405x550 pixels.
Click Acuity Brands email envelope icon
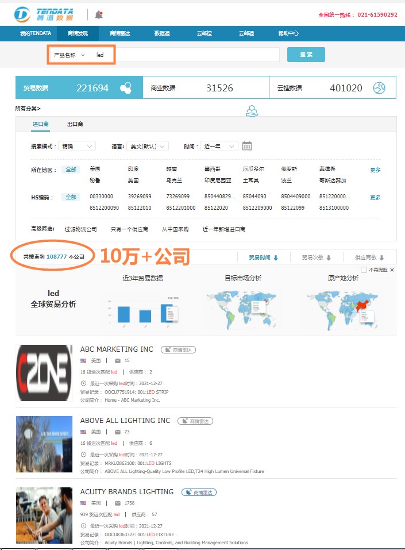118,503
